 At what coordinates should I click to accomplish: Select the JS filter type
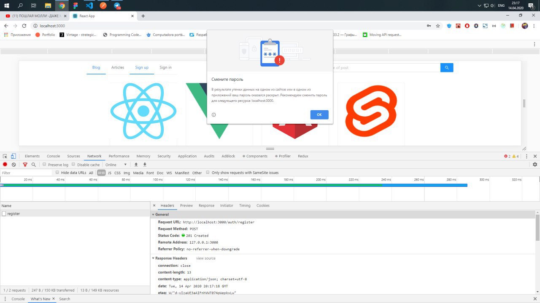tap(110, 173)
